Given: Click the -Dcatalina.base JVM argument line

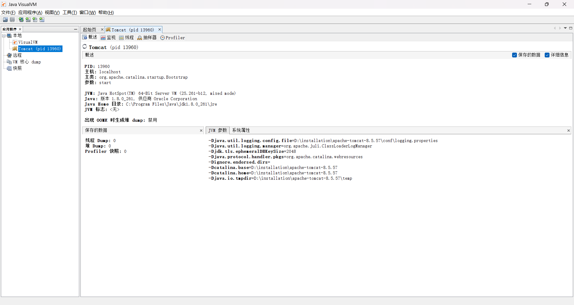Looking at the screenshot, I should point(273,167).
